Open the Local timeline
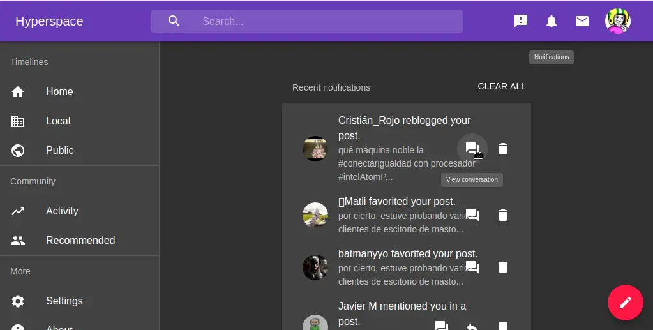 (x=57, y=121)
